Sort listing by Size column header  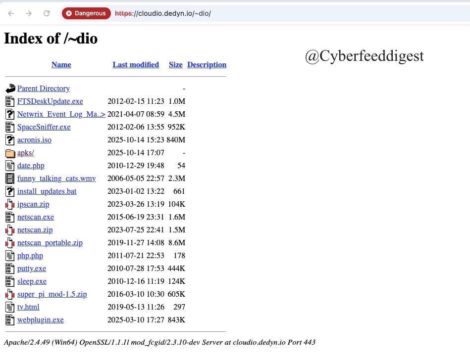176,65
